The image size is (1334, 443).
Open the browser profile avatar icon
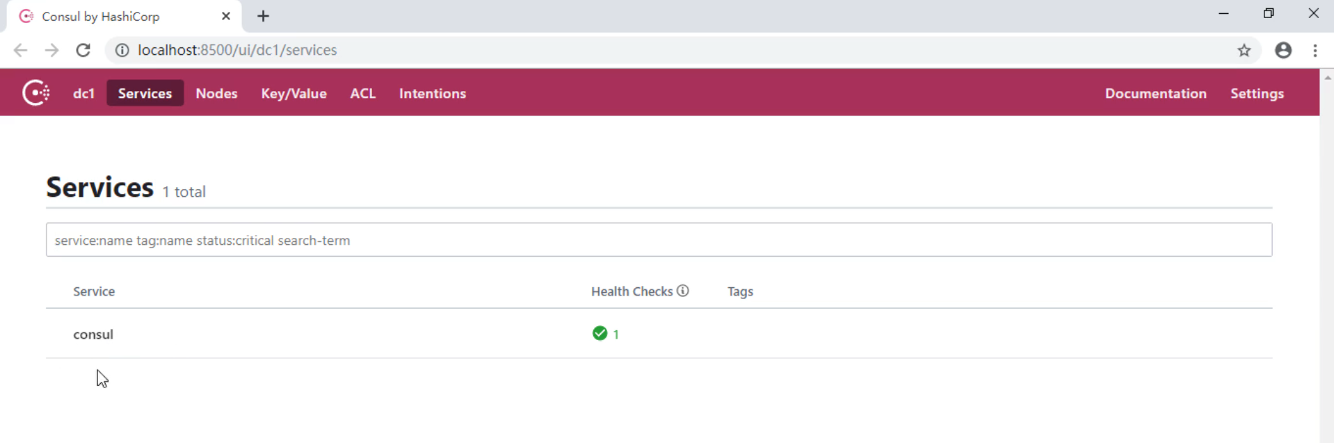[1283, 50]
